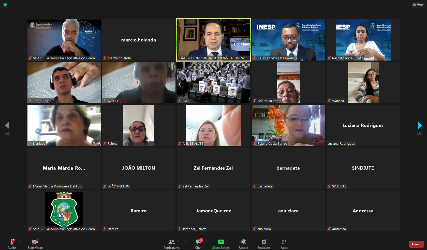Click the green encryption shield icon
Image resolution: width=427 pixels, height=250 pixels.
coord(5,5)
